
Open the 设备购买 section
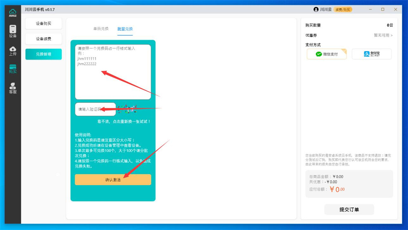(x=44, y=24)
